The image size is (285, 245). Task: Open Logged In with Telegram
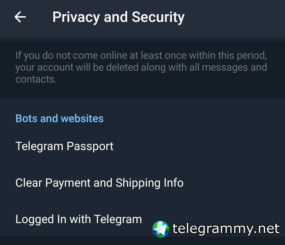pos(79,219)
